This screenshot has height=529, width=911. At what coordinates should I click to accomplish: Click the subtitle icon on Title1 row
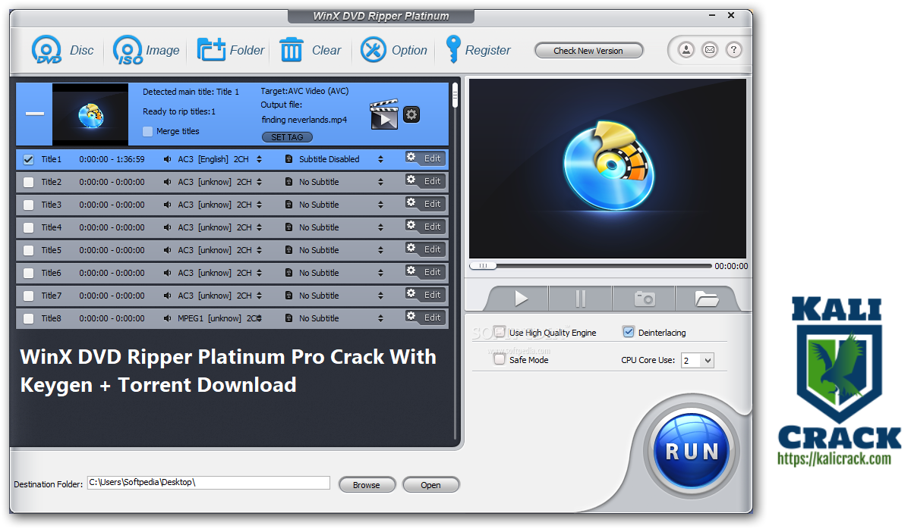288,159
